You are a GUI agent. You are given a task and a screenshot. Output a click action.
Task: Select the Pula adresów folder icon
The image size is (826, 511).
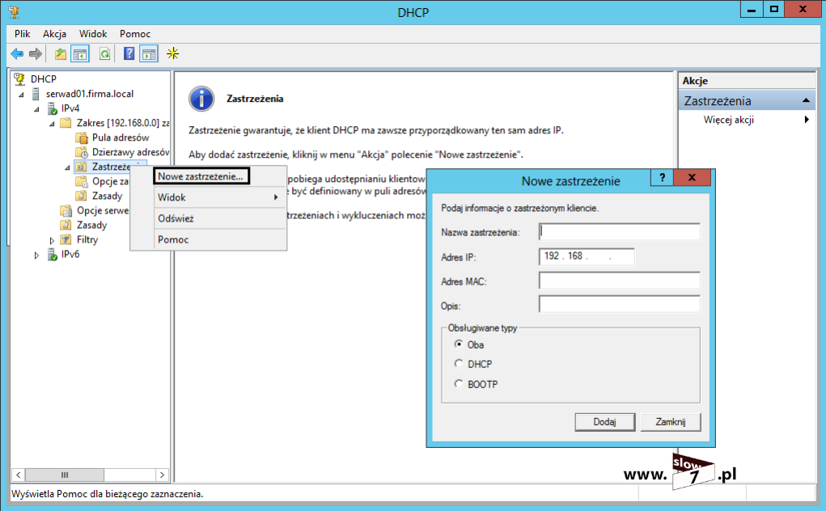point(81,137)
